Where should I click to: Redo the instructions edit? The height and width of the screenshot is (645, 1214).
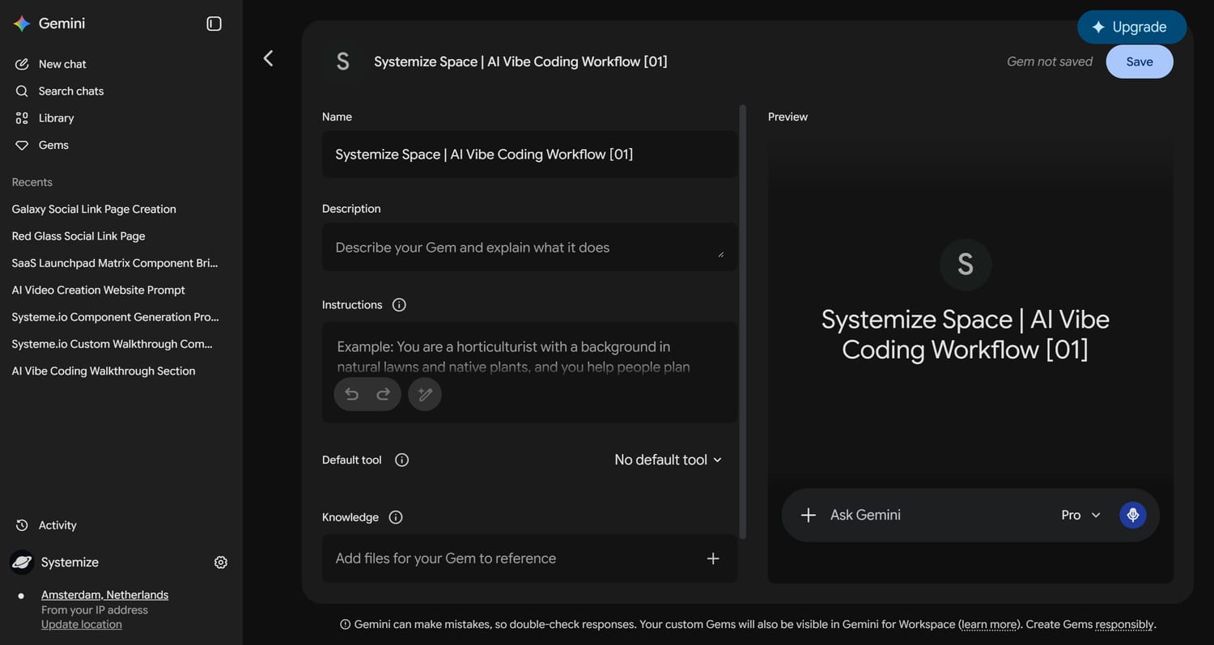click(x=384, y=394)
